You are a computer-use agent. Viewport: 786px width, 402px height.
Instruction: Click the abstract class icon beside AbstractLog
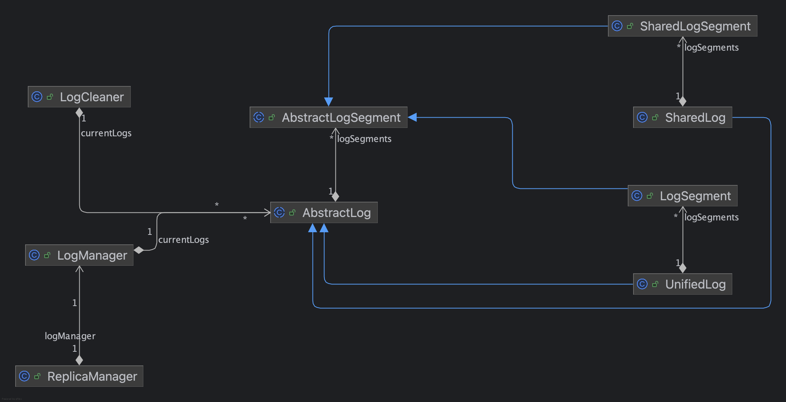coord(279,212)
